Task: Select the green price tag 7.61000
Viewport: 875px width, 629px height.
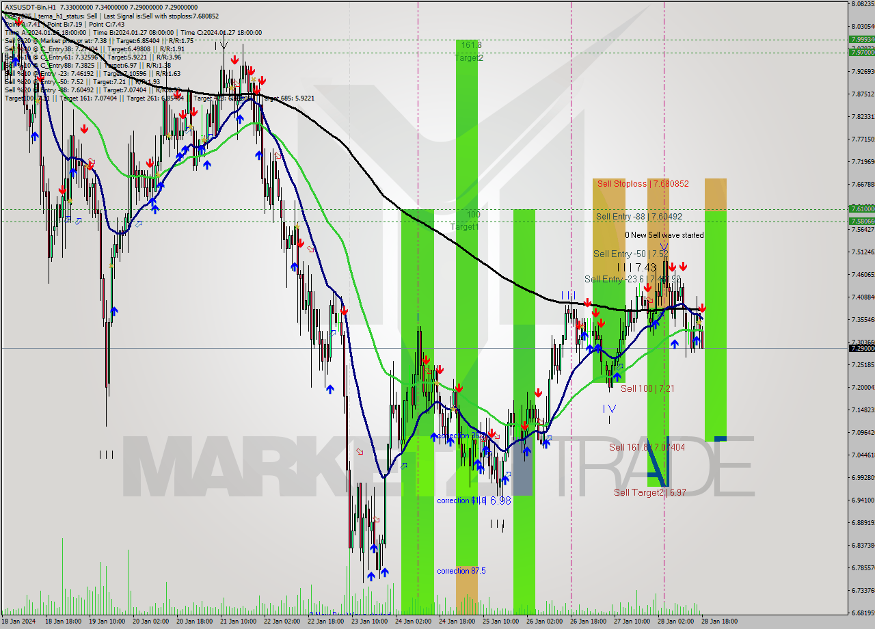Action: point(861,209)
